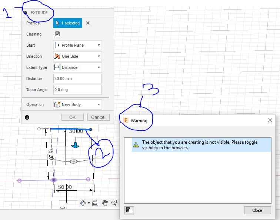Click the Look At icon in navigation bar
This screenshot has height=220, width=280.
click(x=95, y=203)
